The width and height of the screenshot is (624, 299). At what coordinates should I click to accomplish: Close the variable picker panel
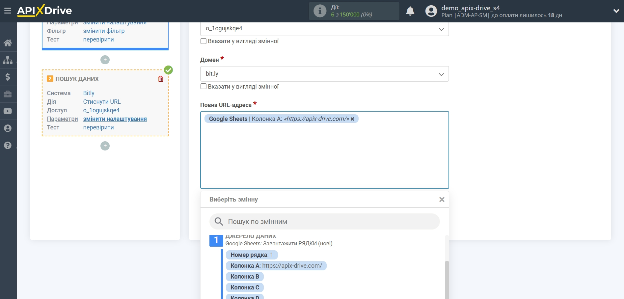442,200
